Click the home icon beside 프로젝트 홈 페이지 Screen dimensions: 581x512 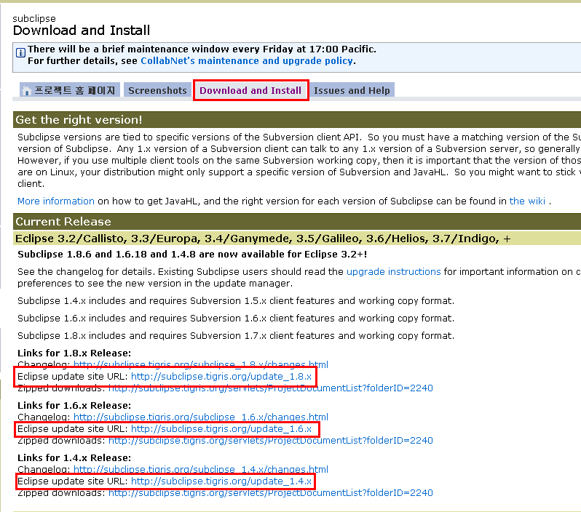click(x=27, y=91)
